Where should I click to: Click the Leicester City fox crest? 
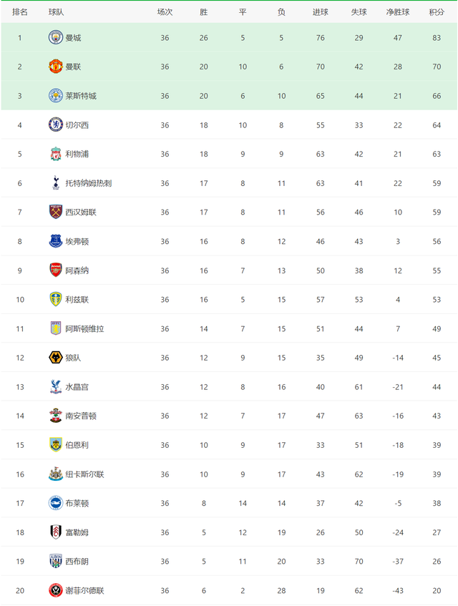(x=56, y=96)
